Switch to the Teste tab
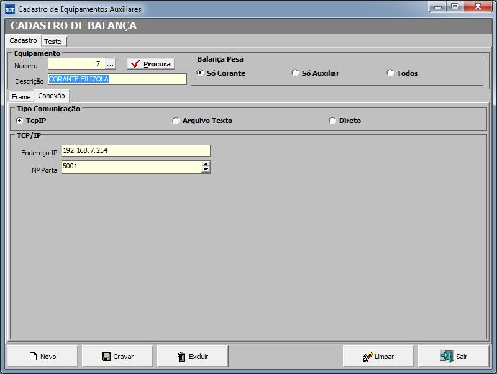This screenshot has height=374, width=497. 53,42
